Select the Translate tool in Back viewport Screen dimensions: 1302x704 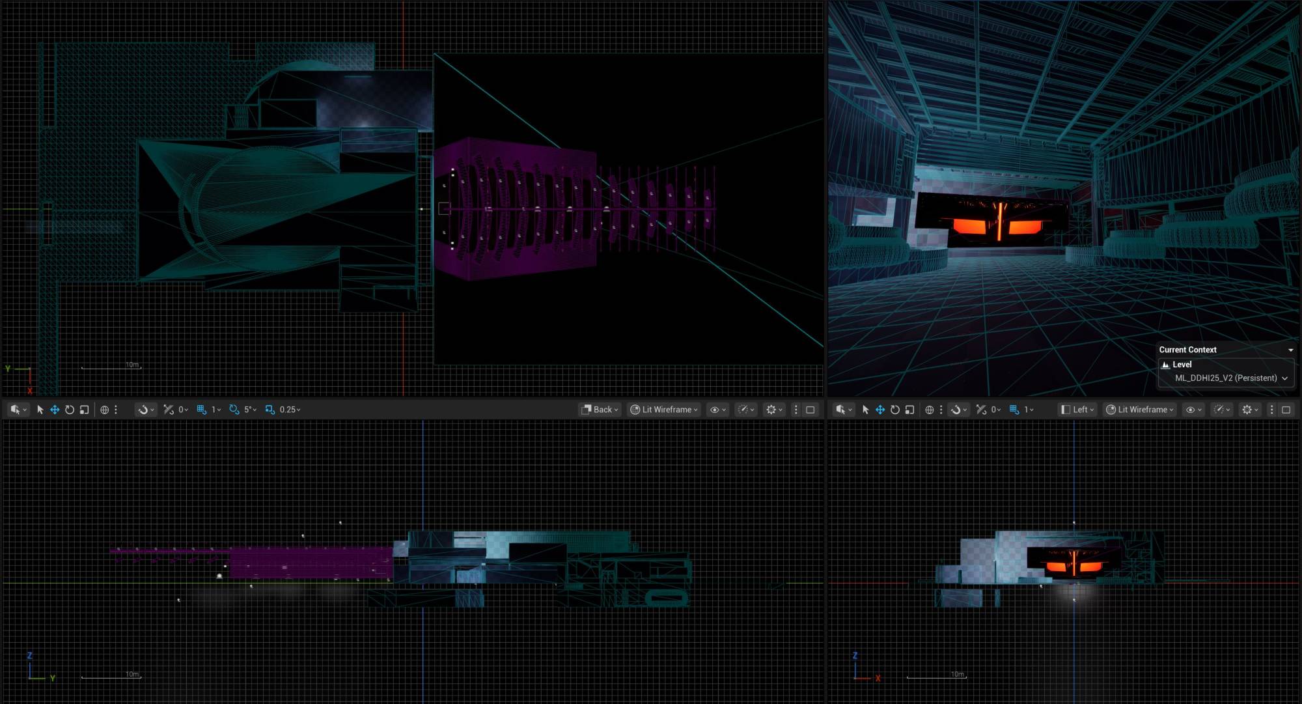point(55,410)
